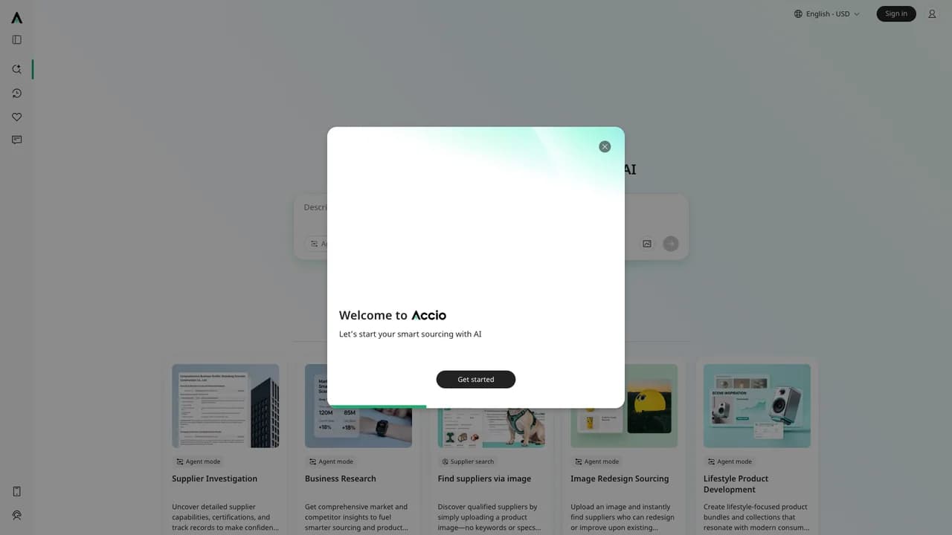Click the search description input field

(x=491, y=208)
